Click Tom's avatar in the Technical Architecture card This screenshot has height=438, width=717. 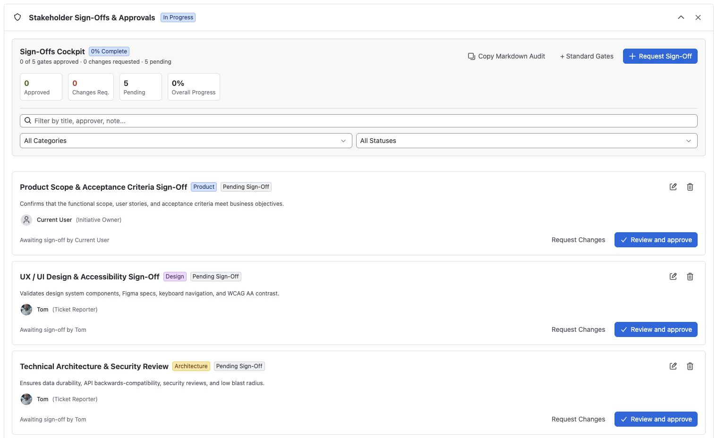click(x=26, y=399)
